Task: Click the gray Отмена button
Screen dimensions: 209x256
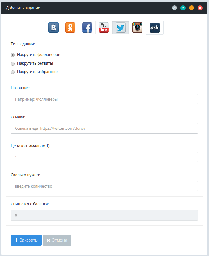Action: 57,240
